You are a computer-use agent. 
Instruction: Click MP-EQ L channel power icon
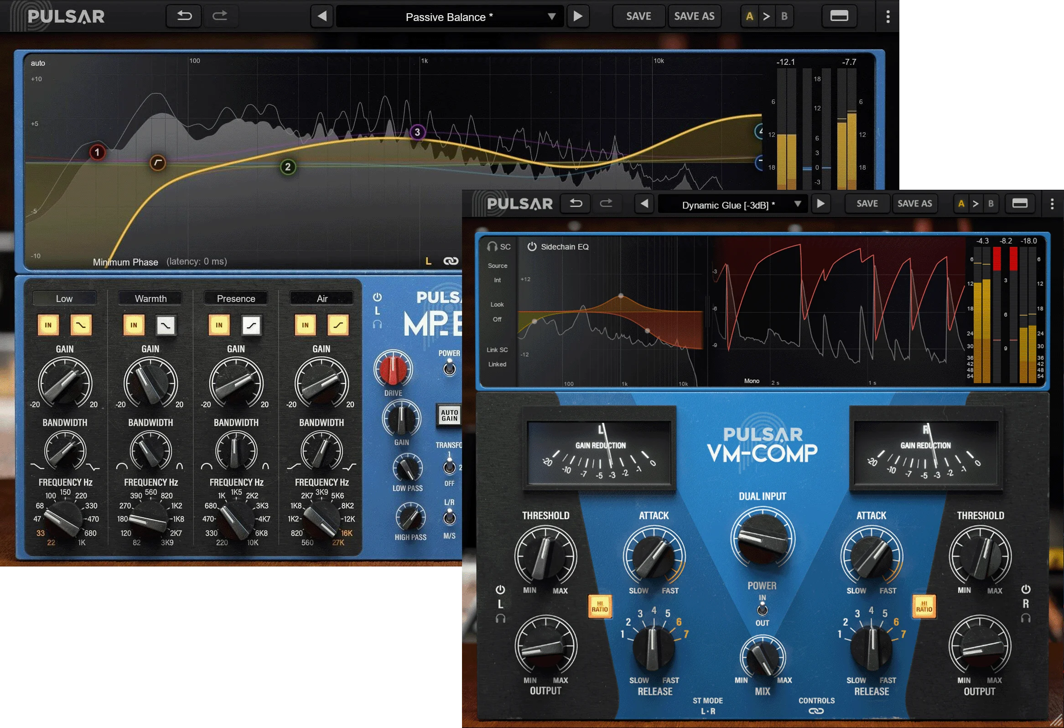pos(377,297)
